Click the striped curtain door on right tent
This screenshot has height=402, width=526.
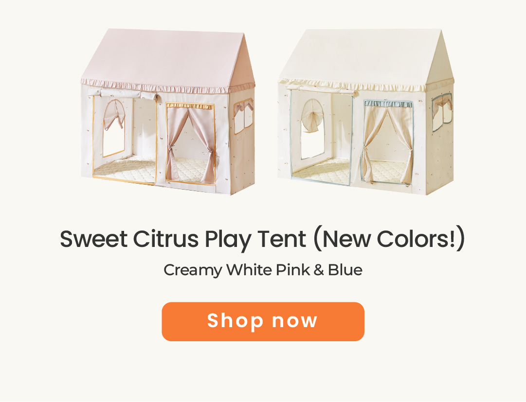pyautogui.click(x=388, y=142)
